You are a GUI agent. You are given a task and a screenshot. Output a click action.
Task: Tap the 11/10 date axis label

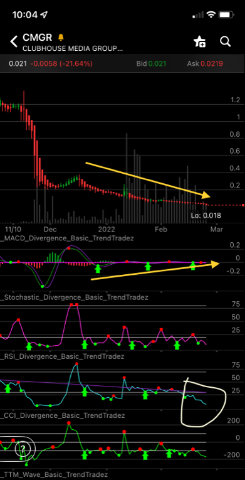(x=13, y=229)
